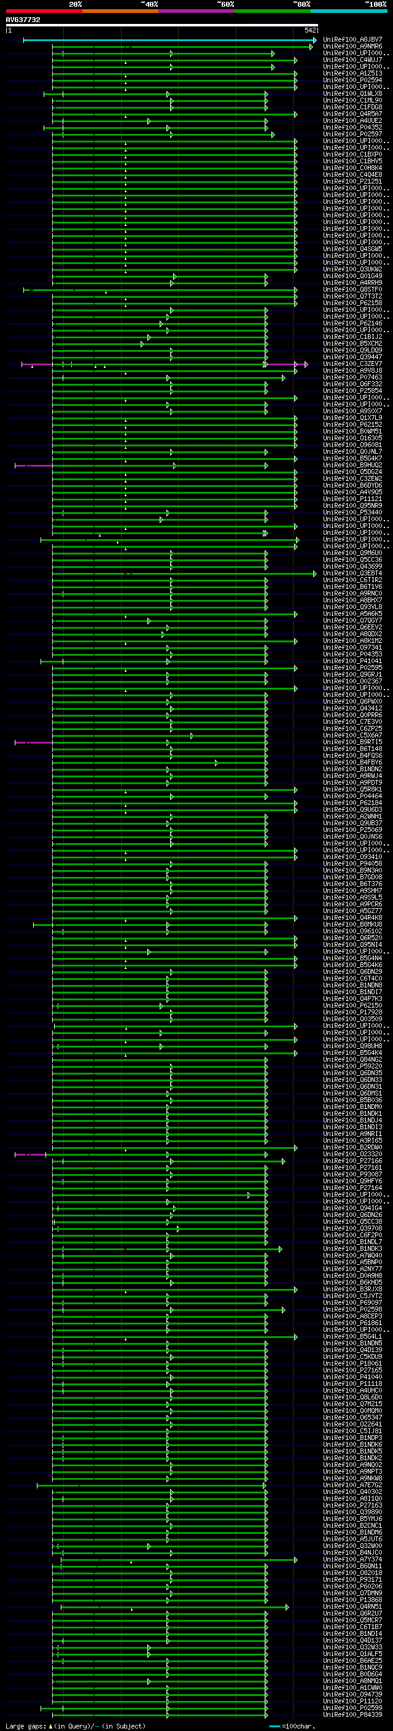Open hit UniRef100_C4WUJ7

(x=352, y=60)
